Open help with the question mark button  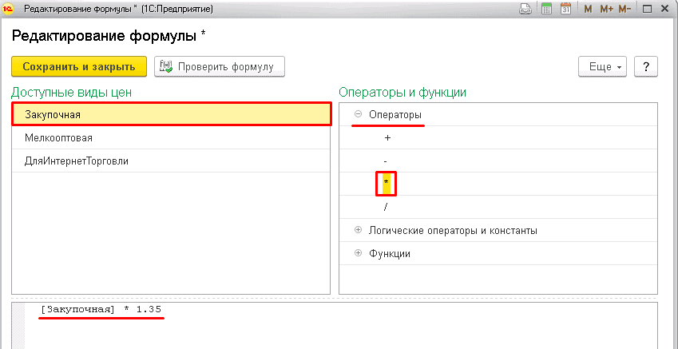click(x=645, y=67)
